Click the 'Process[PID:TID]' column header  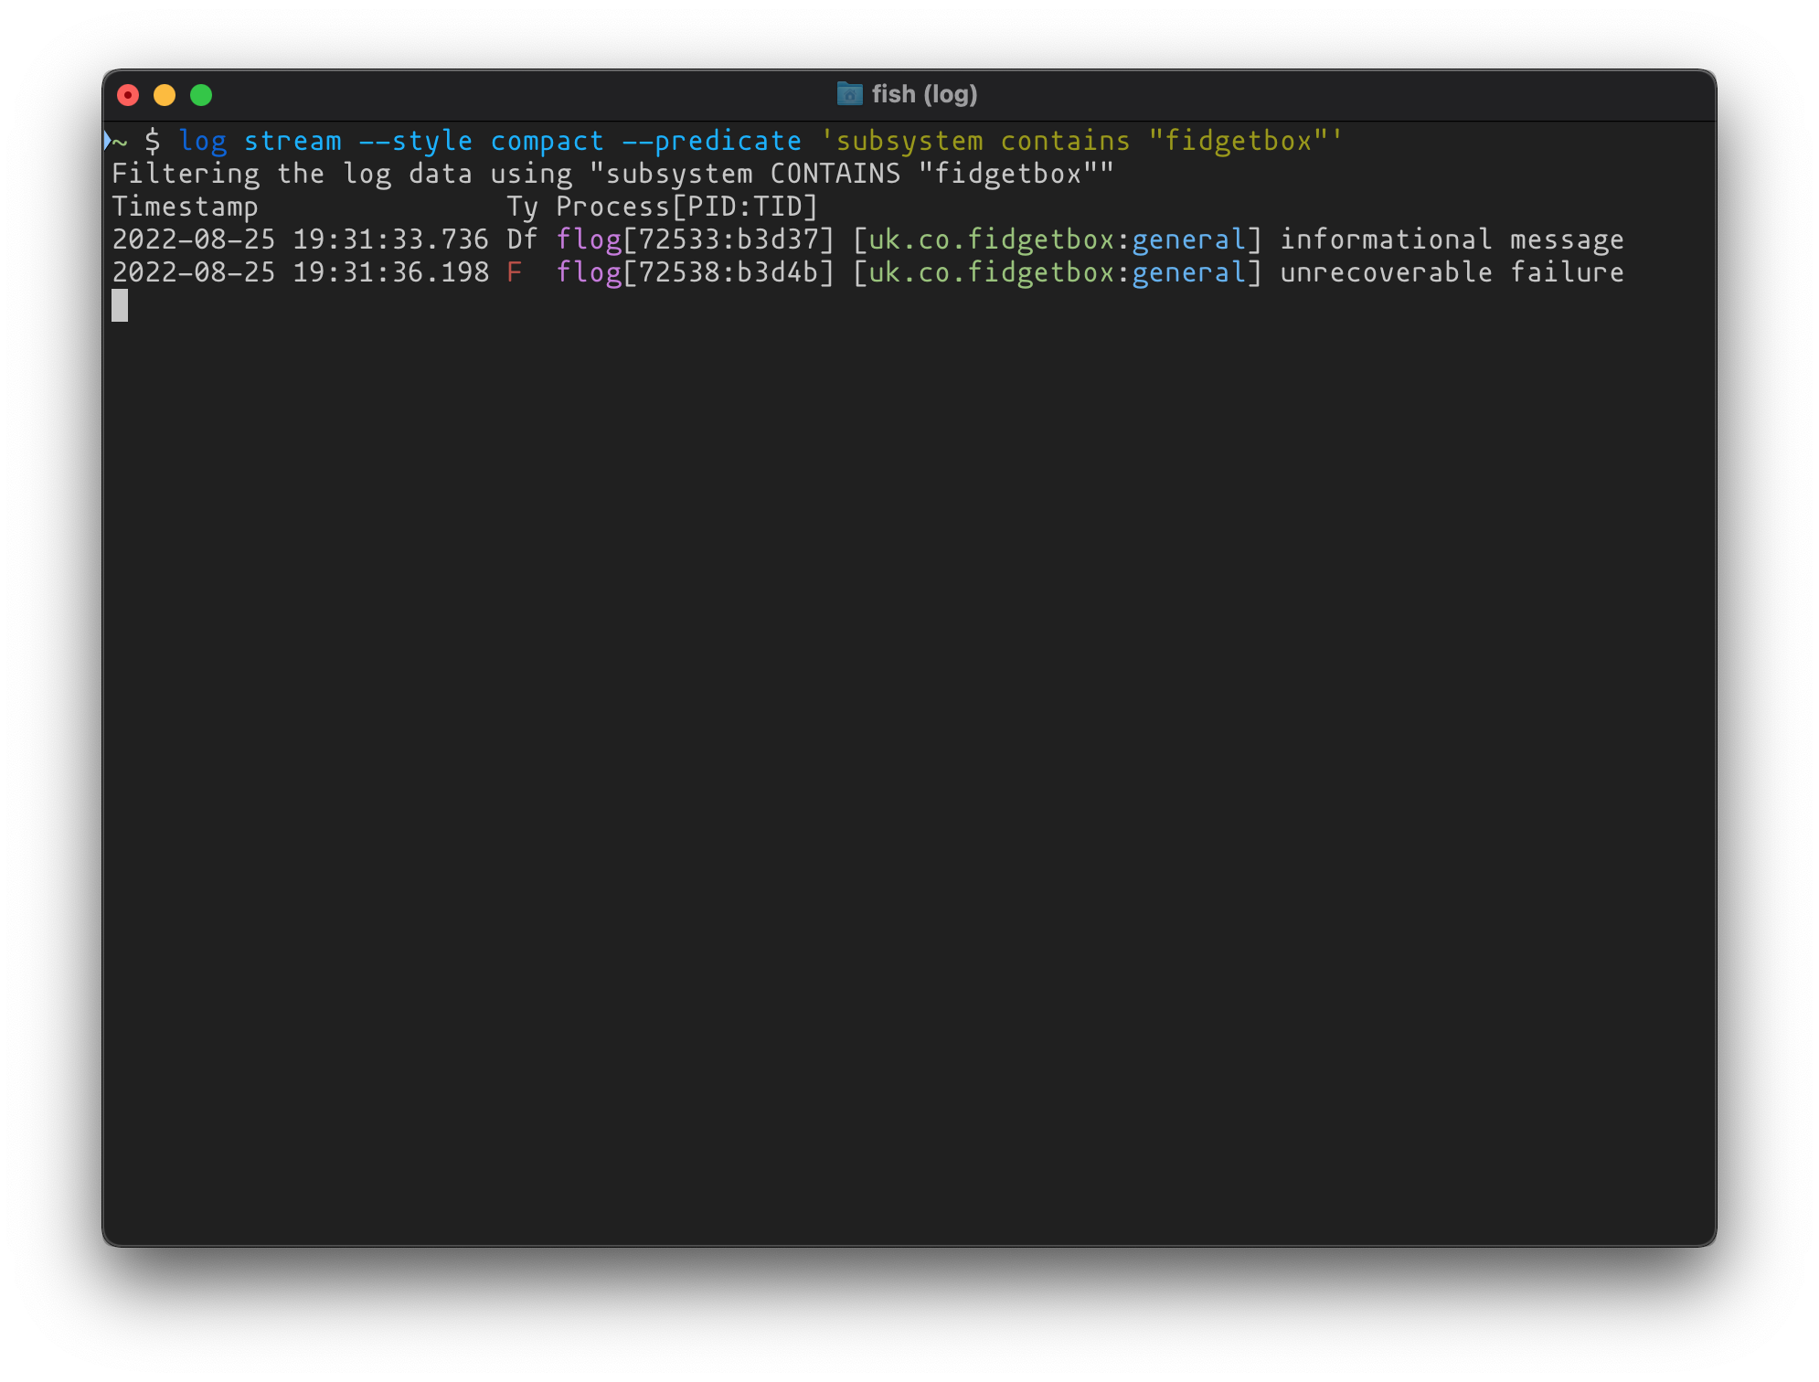tap(686, 207)
